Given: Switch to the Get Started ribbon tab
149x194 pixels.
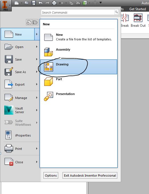Looking at the screenshot, I should click(x=138, y=9).
